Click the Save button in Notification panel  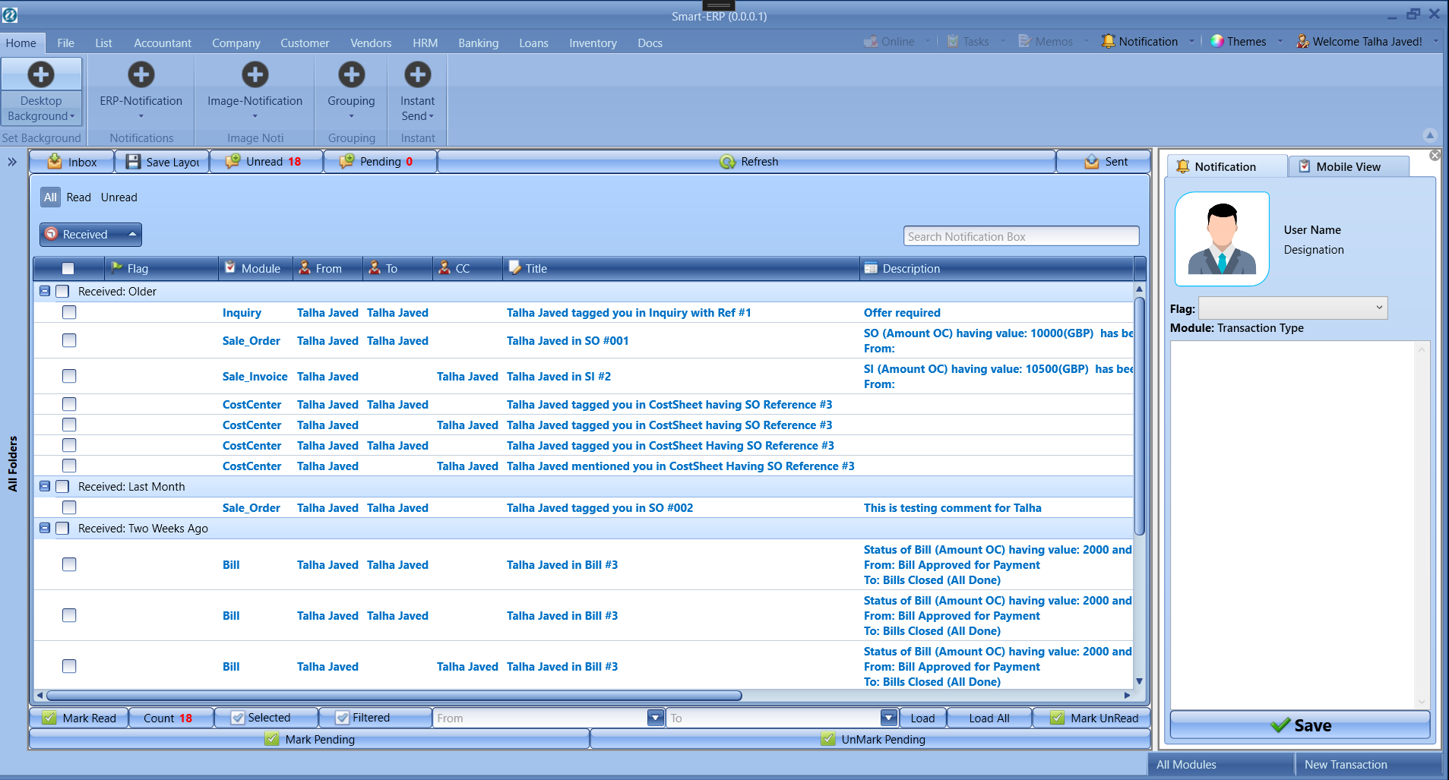(1300, 725)
